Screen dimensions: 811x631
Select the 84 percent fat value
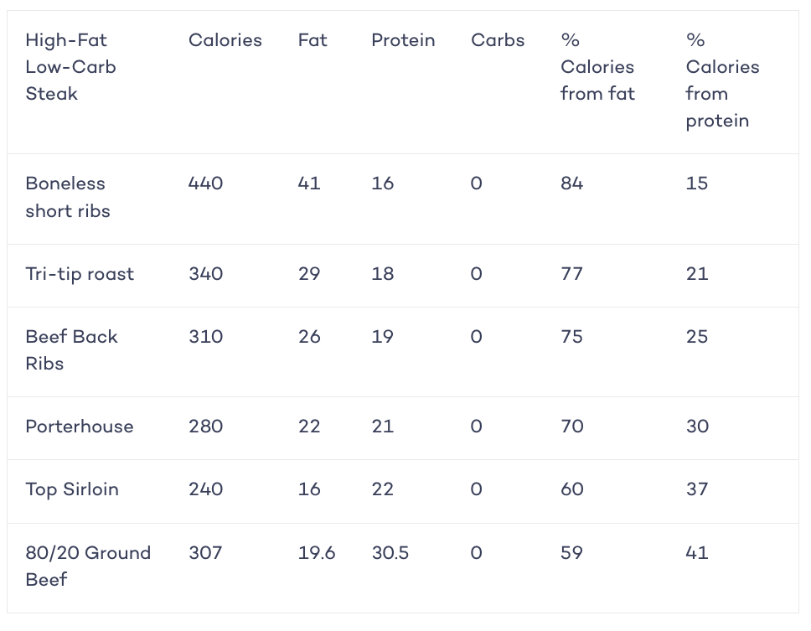[571, 184]
